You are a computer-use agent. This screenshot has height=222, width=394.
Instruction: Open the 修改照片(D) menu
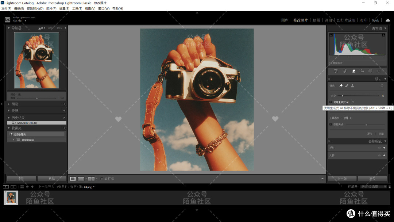click(x=35, y=8)
